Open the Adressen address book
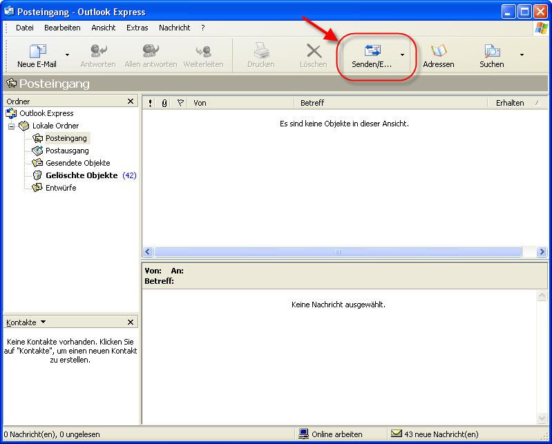The width and height of the screenshot is (552, 444). [x=439, y=56]
